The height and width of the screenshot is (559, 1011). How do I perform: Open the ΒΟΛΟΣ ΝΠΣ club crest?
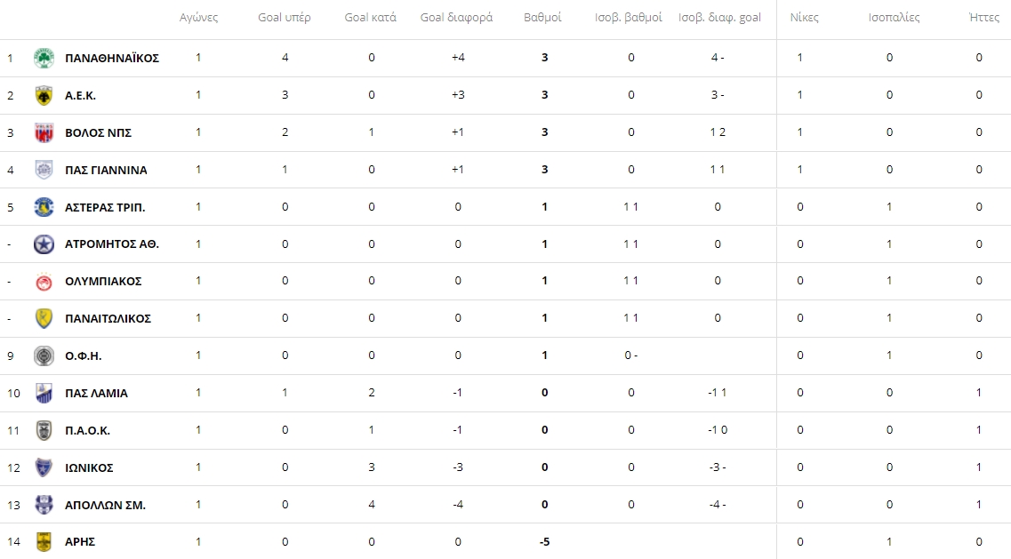(44, 132)
